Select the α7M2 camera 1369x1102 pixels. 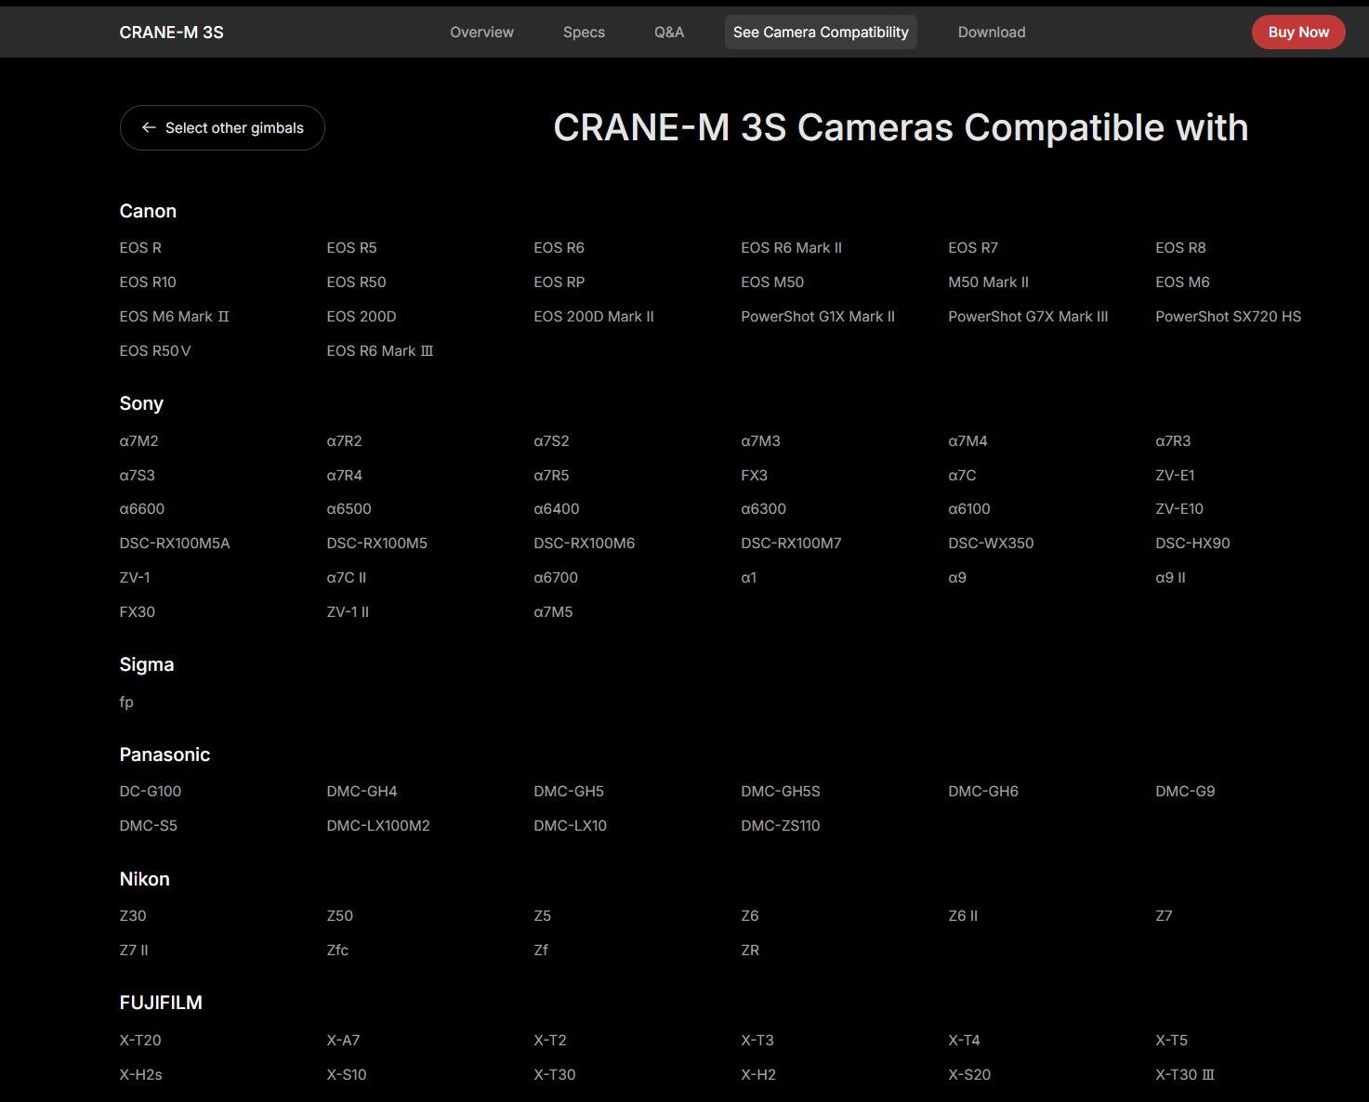(138, 440)
